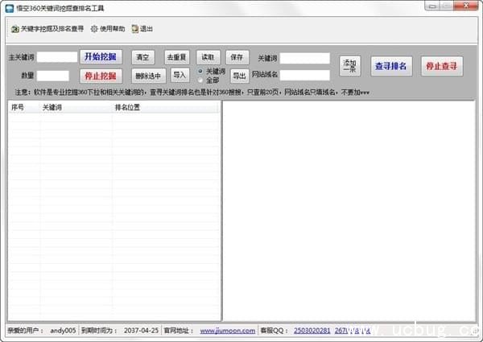Click the 读取 button
This screenshot has width=483, height=342.
click(208, 57)
